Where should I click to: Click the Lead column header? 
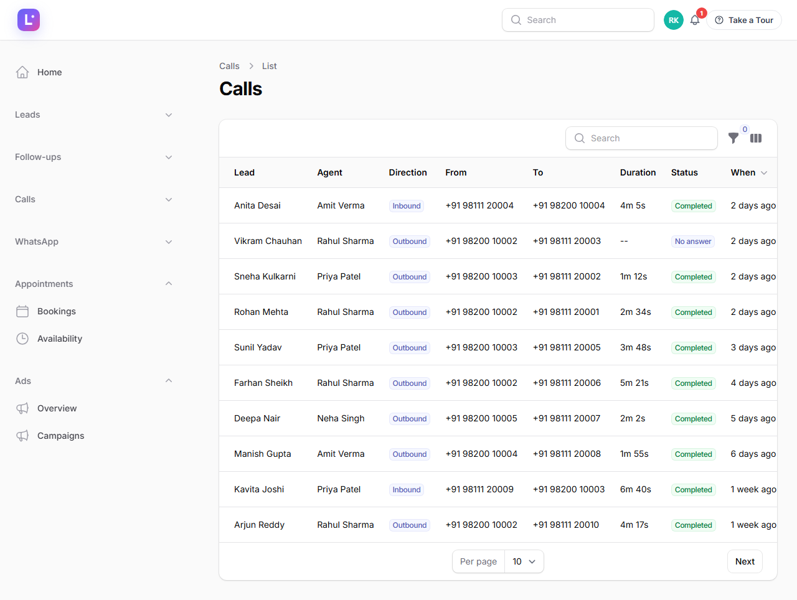coord(244,172)
